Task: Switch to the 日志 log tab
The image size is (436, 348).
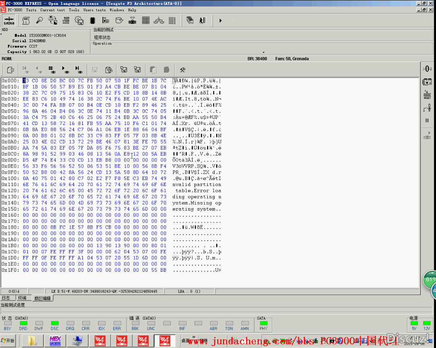Action: [x=6, y=298]
